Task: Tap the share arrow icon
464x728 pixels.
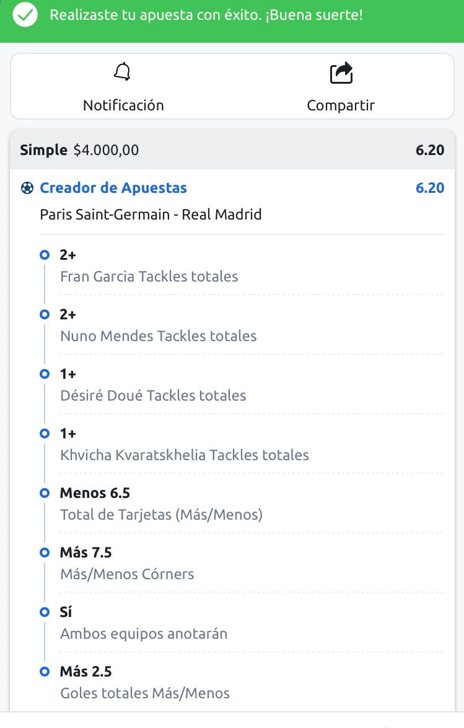Action: point(341,73)
